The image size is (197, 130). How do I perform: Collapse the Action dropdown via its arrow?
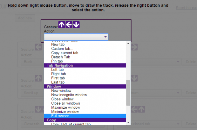pos(105,37)
